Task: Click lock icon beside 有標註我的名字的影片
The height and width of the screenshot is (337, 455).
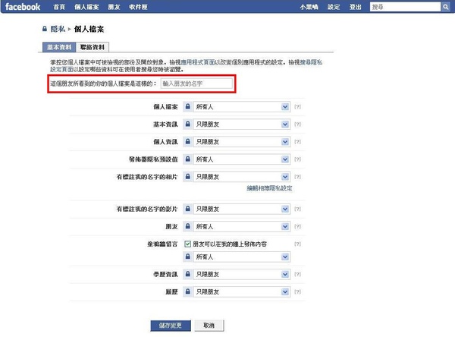Action: [188, 209]
